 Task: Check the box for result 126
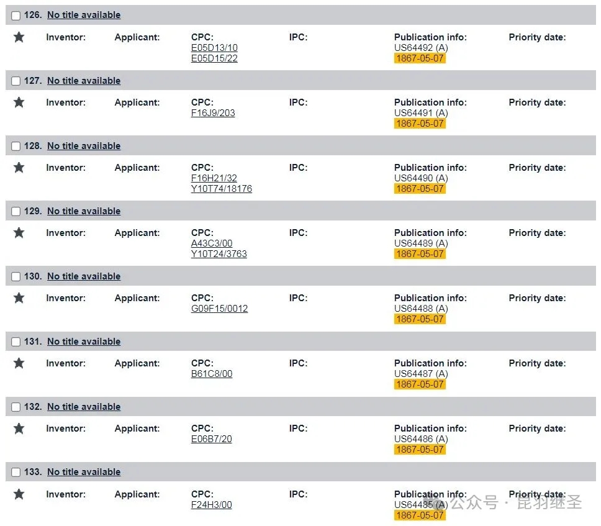[16, 16]
